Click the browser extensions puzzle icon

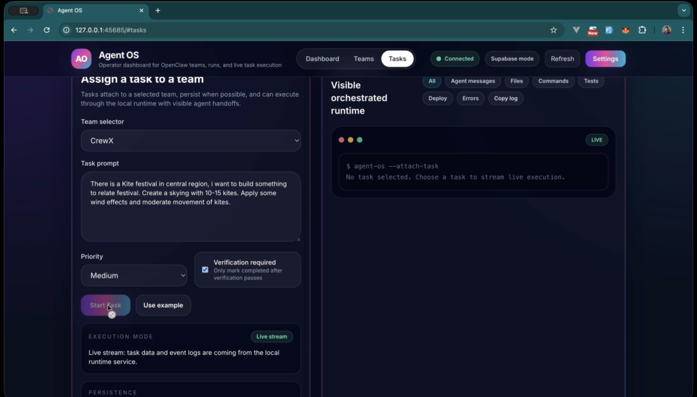pyautogui.click(x=641, y=30)
